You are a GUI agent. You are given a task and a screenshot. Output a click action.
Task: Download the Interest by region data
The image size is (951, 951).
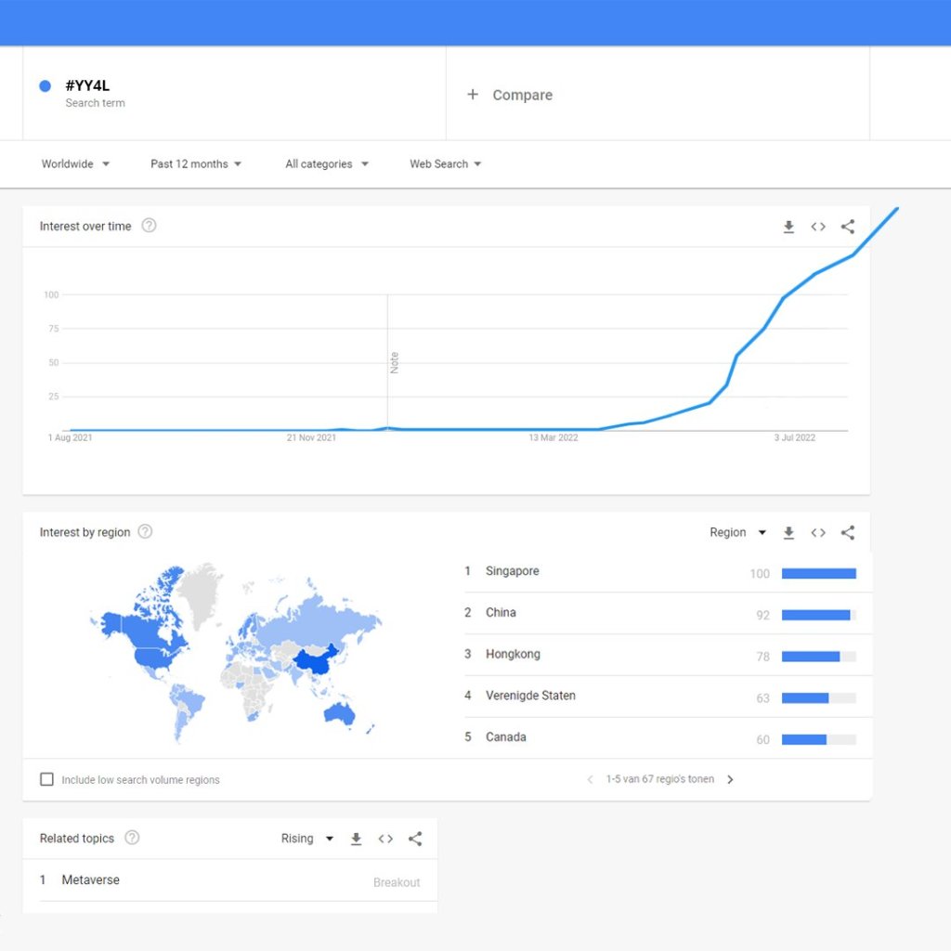(x=788, y=533)
